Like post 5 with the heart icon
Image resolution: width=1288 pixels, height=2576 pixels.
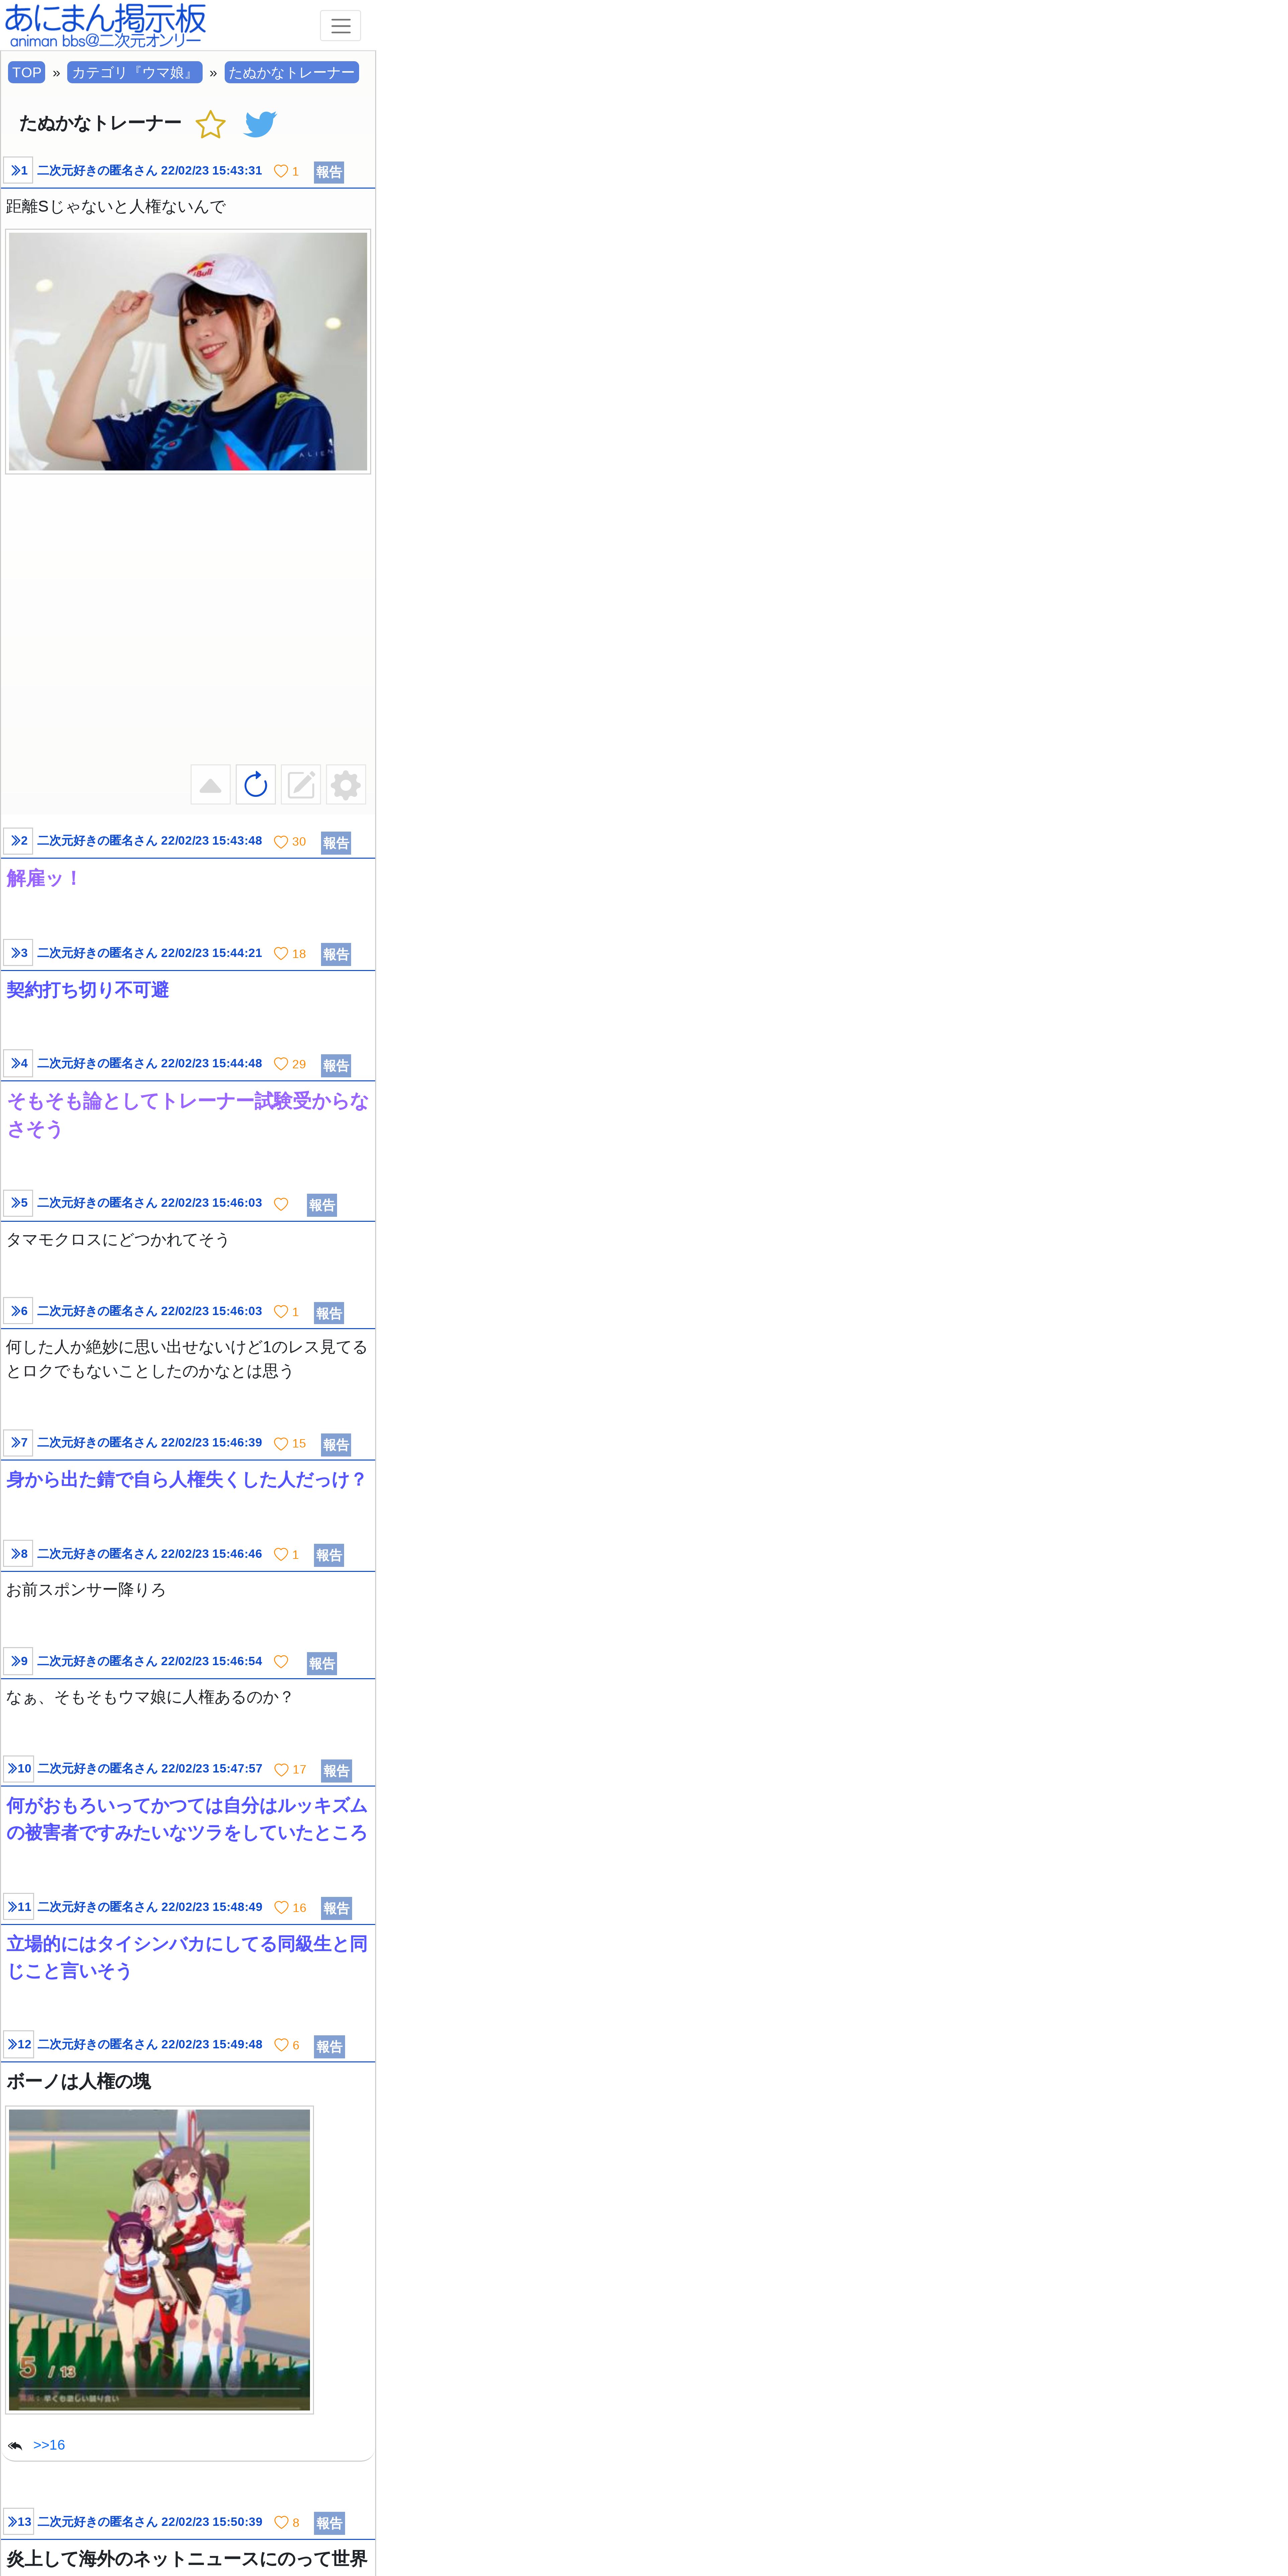(x=281, y=1204)
